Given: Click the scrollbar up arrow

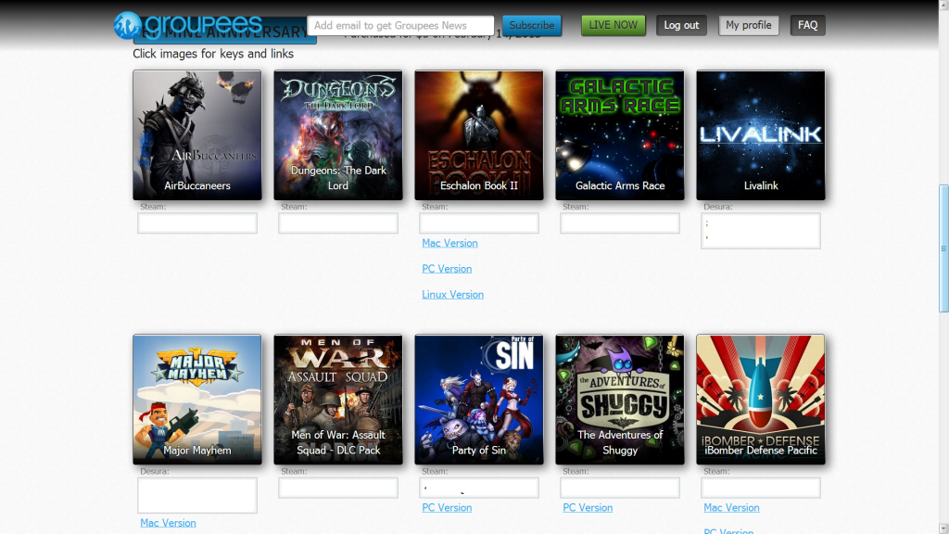Looking at the screenshot, I should point(943,5).
